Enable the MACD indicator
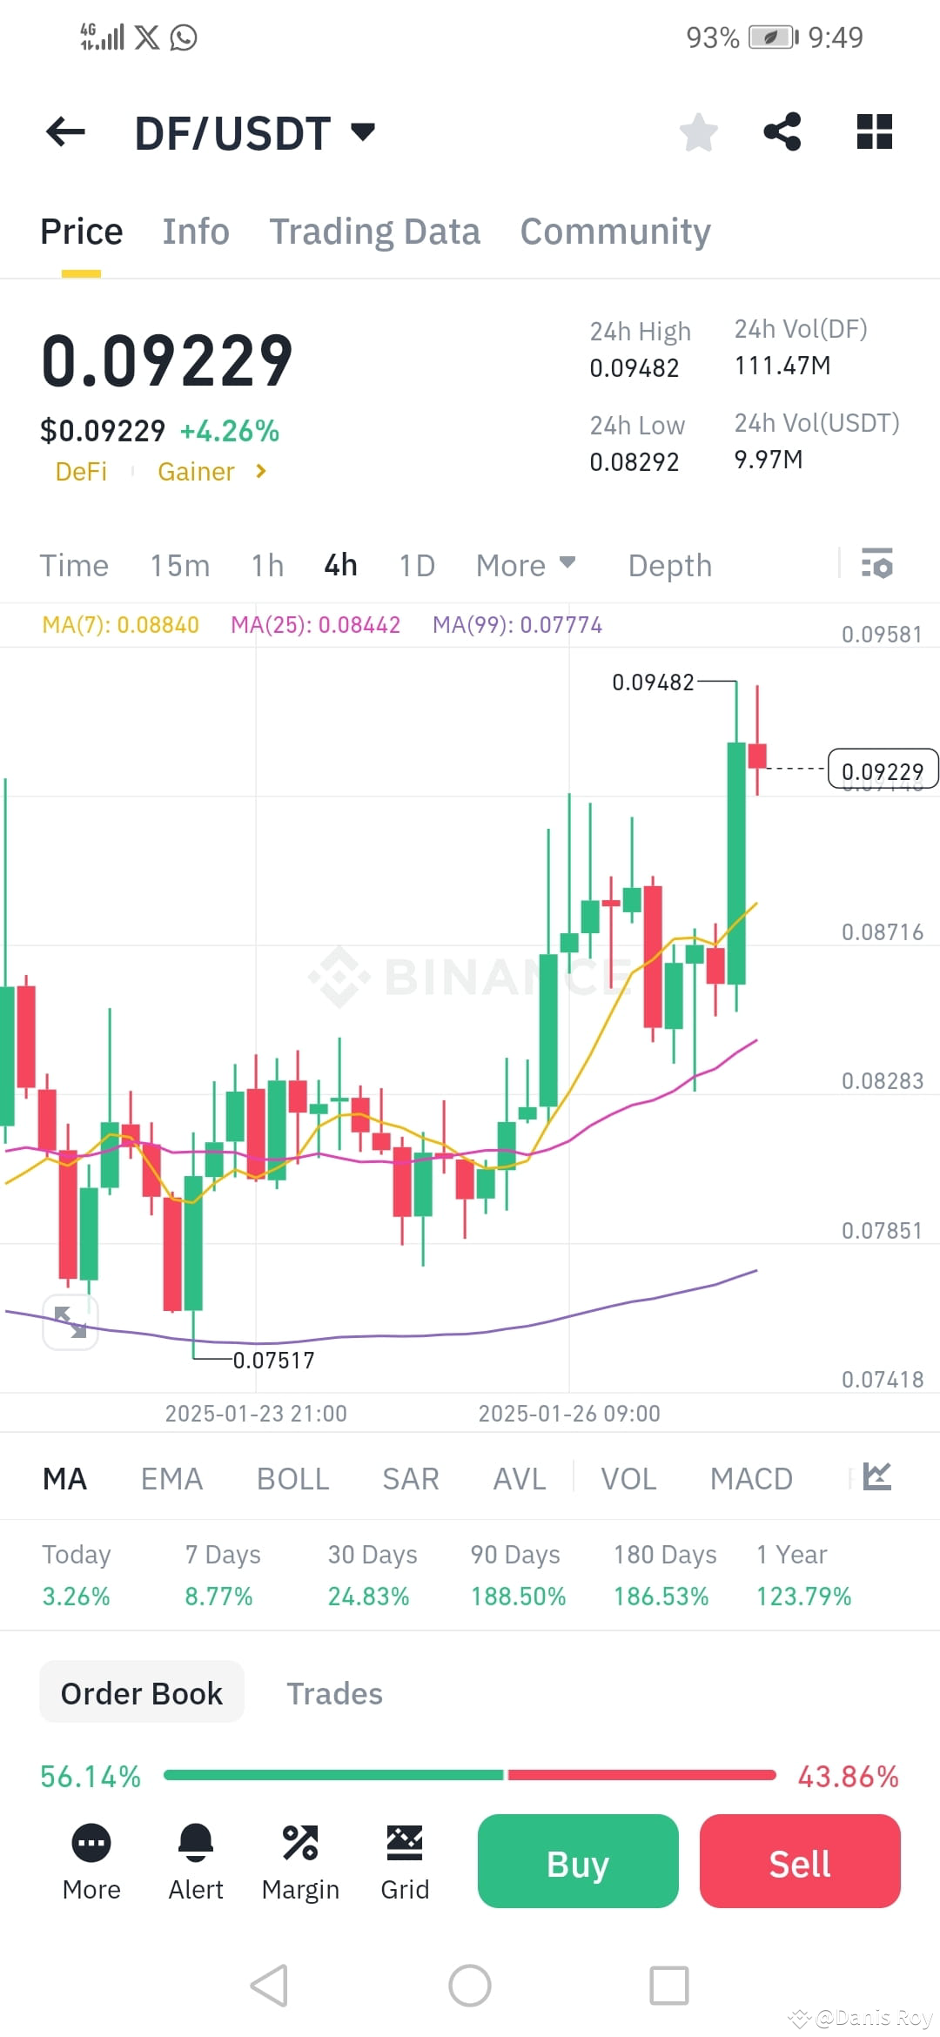This screenshot has height=2037, width=940. [751, 1477]
